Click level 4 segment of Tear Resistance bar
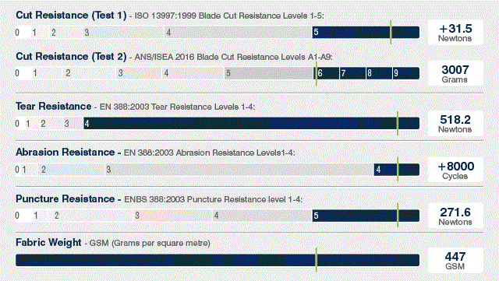Screen dimensions: 499x281 click(251, 123)
